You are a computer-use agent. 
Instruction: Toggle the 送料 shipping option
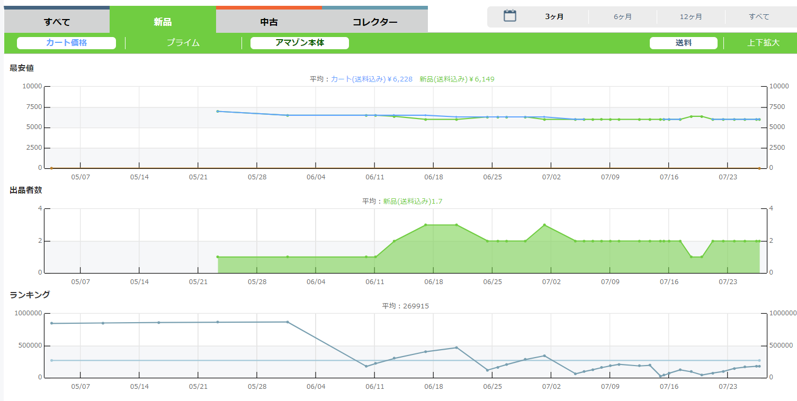683,43
